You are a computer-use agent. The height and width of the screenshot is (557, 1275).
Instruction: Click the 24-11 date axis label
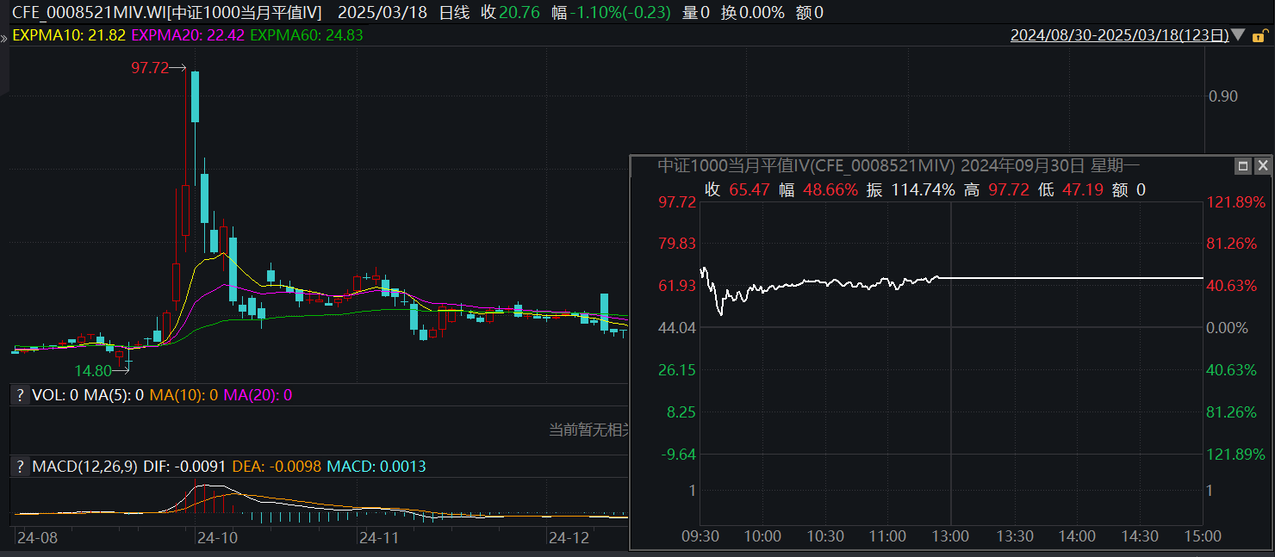[379, 537]
